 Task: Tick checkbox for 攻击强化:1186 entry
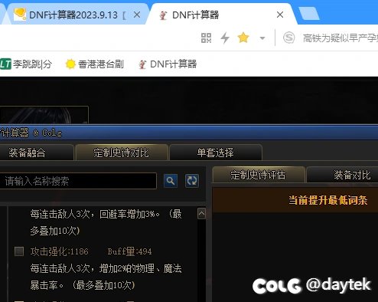tap(19, 251)
